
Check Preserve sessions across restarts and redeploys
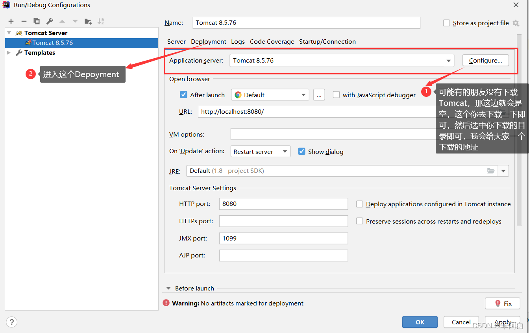coord(359,221)
